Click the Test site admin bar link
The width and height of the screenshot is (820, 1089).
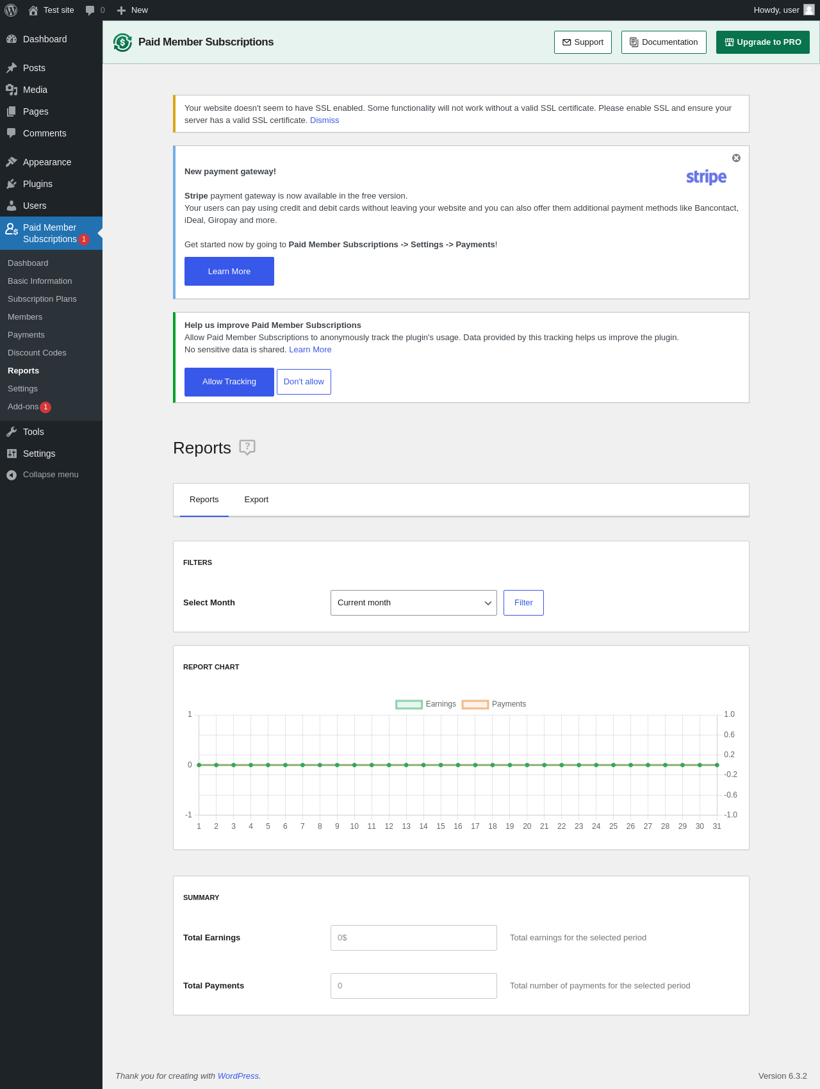tap(59, 10)
